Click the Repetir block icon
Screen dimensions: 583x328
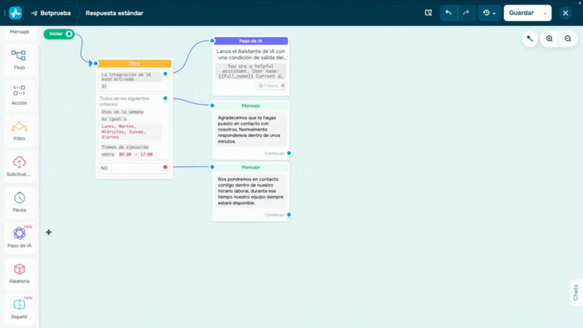tap(19, 304)
